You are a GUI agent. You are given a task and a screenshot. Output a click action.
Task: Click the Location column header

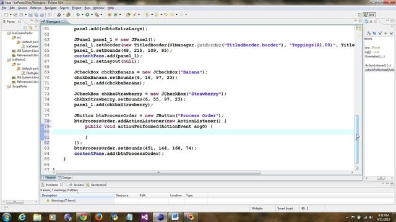click(176, 195)
